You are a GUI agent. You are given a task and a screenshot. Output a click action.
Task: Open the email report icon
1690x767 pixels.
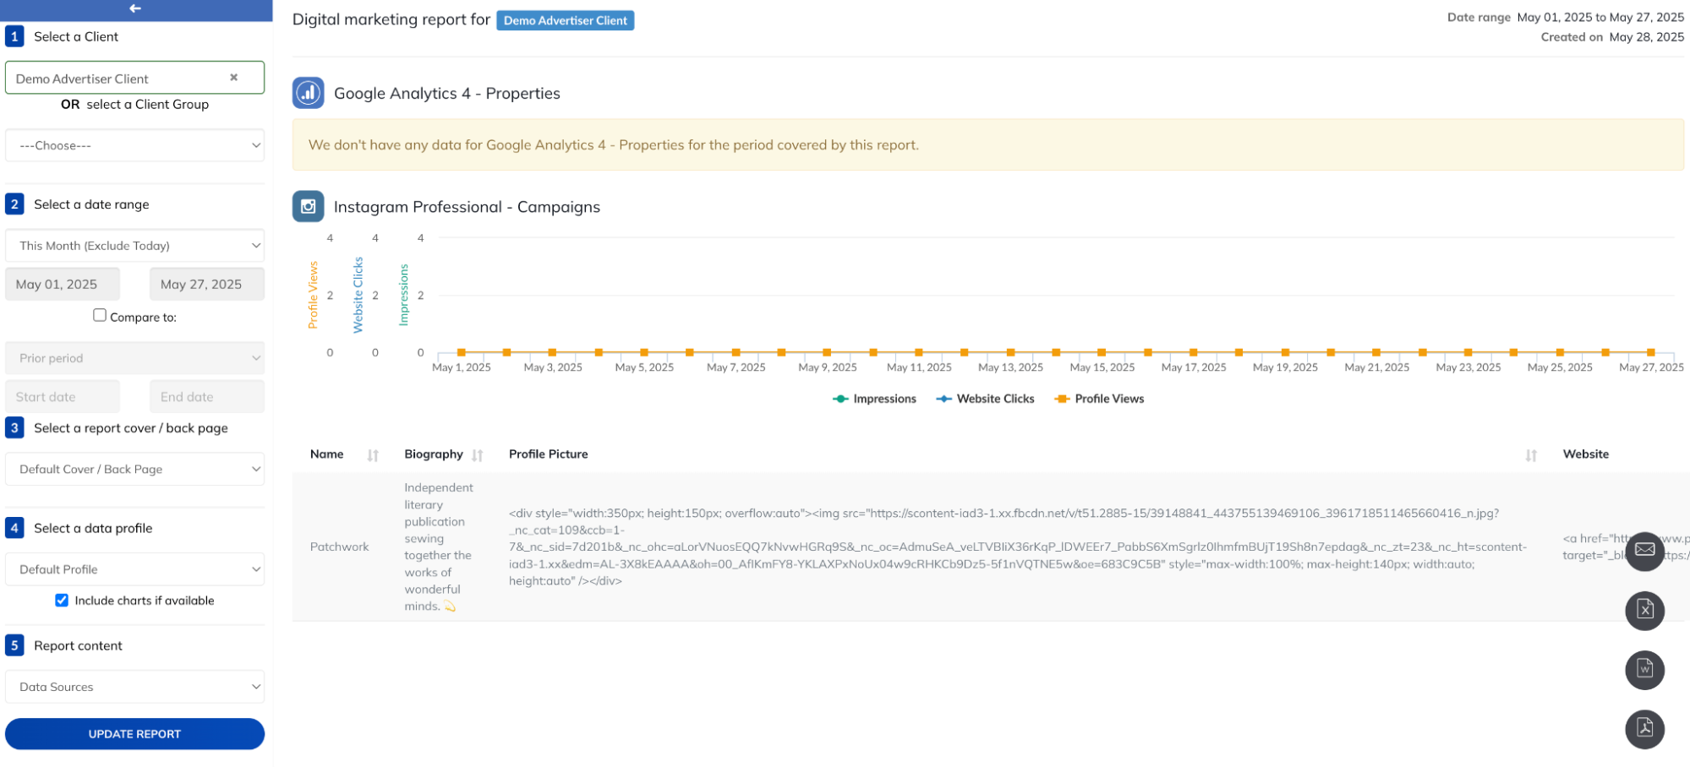point(1644,551)
